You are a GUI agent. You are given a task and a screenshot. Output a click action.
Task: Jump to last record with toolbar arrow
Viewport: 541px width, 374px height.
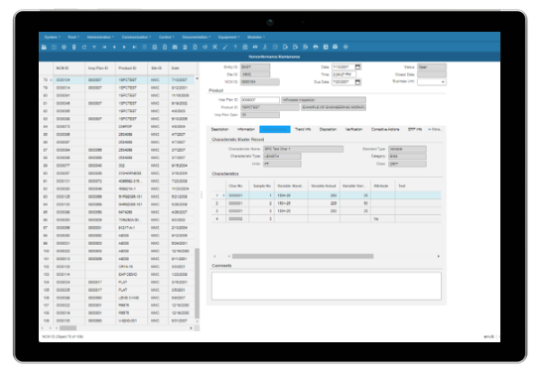click(x=134, y=48)
